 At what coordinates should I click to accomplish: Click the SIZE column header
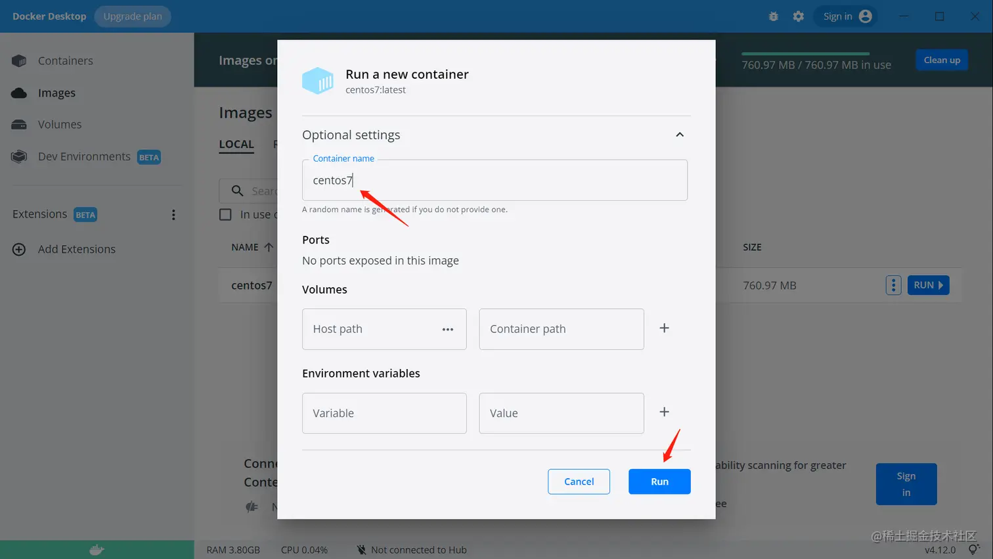click(x=752, y=247)
